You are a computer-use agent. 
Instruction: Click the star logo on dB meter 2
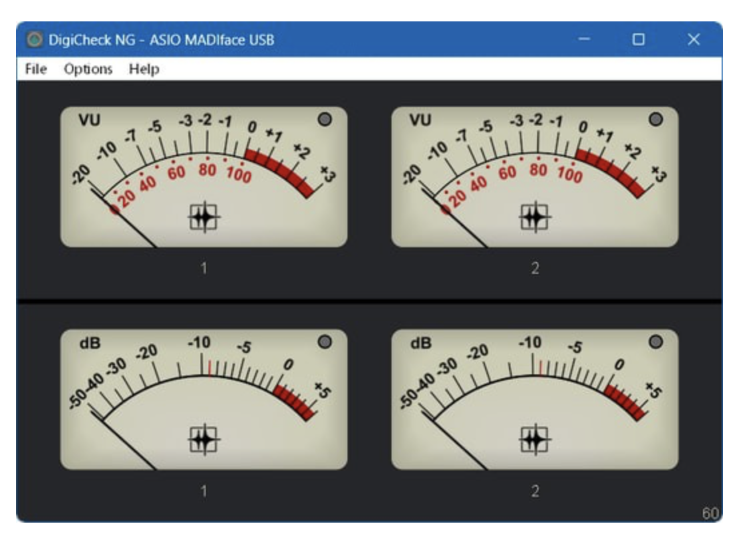[x=535, y=439]
